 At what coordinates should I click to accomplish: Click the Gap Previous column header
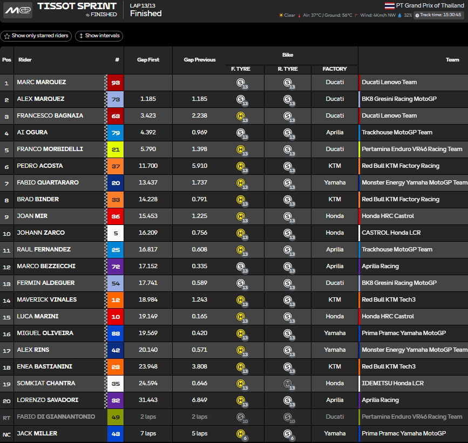[x=199, y=60]
